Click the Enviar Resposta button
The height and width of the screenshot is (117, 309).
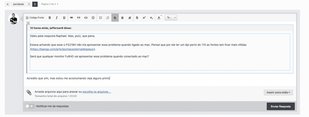tap(281, 106)
